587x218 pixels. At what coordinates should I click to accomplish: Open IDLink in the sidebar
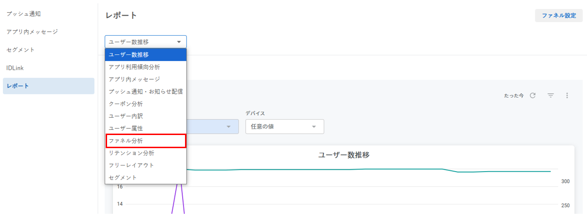(49, 68)
